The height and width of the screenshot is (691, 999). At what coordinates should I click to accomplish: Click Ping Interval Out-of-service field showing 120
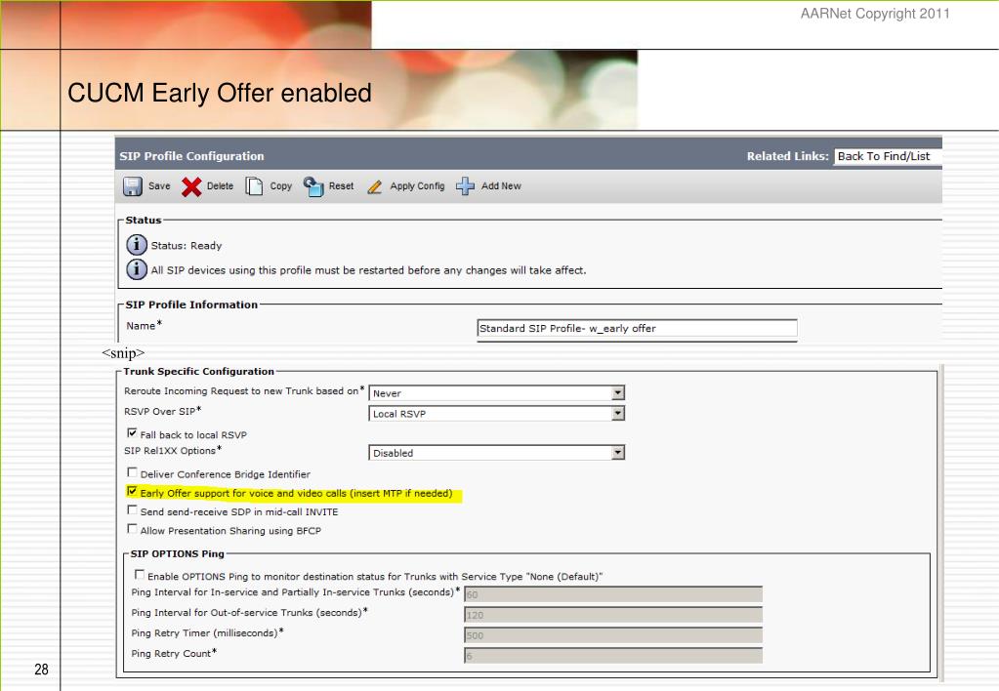point(613,615)
